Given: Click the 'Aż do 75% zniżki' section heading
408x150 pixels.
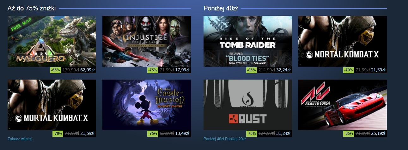Looking at the screenshot, I should coord(32,9).
